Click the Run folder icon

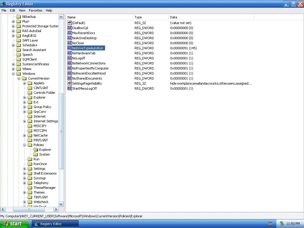pos(30,159)
